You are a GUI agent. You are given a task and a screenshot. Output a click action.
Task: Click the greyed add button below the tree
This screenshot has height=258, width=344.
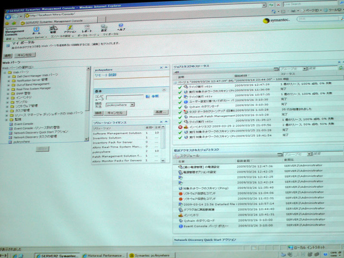point(43,149)
